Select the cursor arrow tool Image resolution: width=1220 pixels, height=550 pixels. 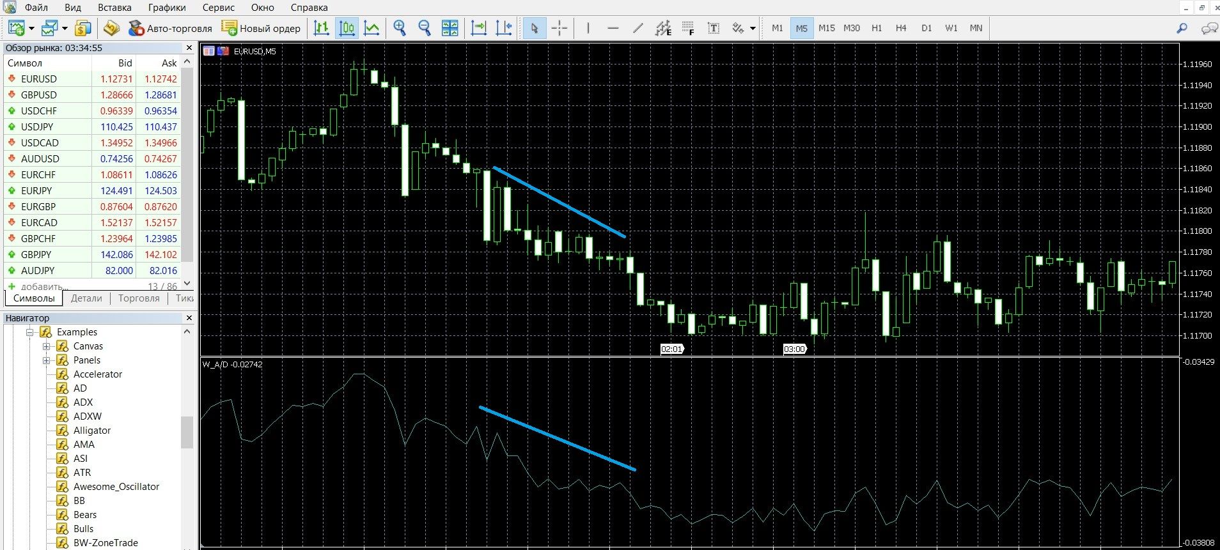[x=535, y=28]
